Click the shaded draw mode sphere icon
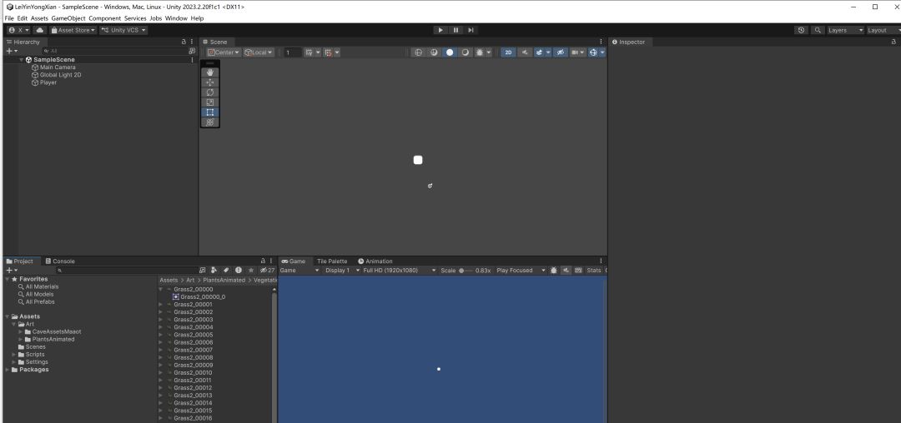The height and width of the screenshot is (423, 901). coord(450,52)
